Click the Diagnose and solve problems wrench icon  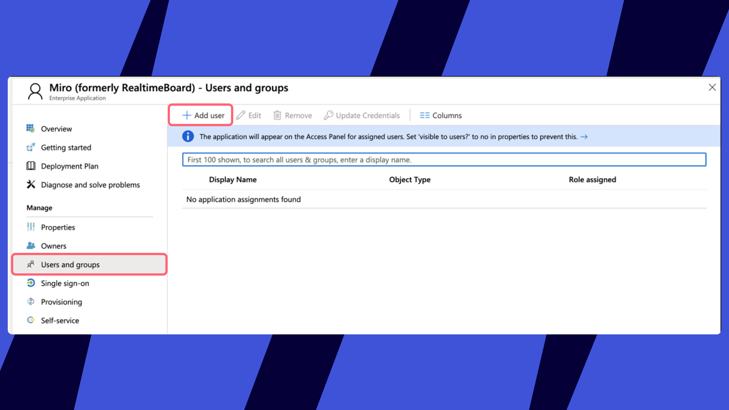(31, 184)
